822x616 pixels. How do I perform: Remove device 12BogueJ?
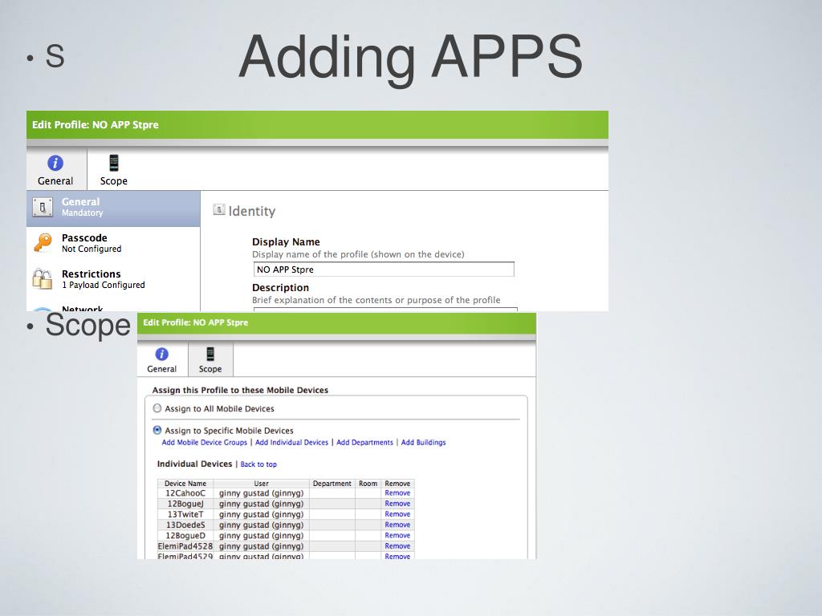coord(397,504)
